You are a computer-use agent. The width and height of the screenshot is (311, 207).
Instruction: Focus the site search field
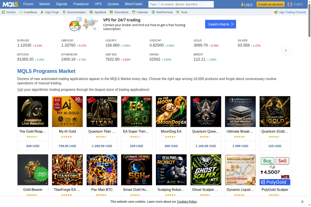click(x=181, y=4)
